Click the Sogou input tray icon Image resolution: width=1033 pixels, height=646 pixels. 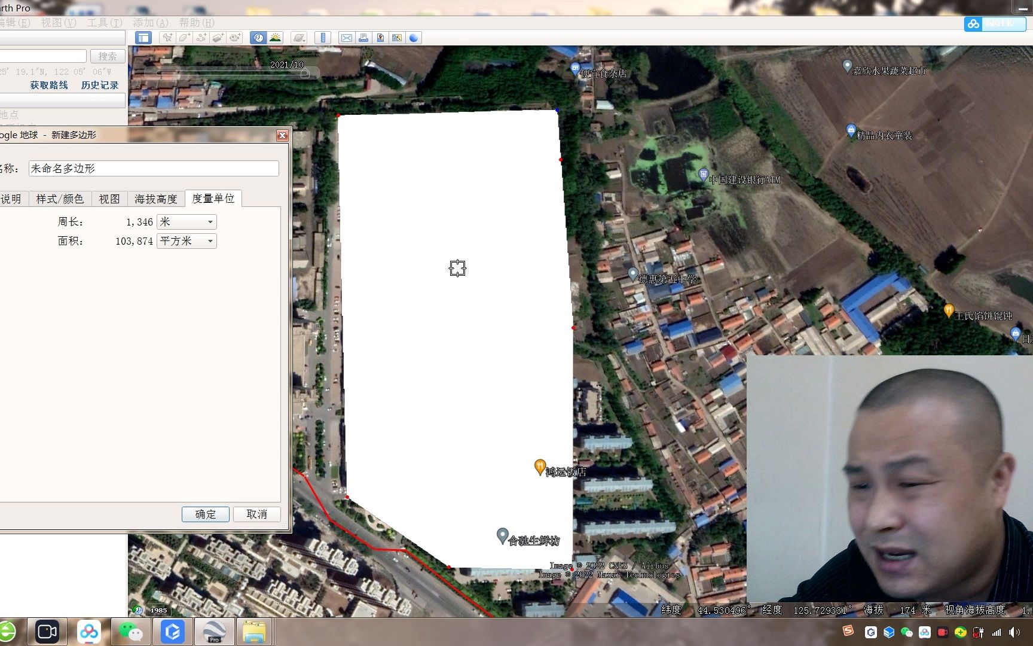pos(848,631)
